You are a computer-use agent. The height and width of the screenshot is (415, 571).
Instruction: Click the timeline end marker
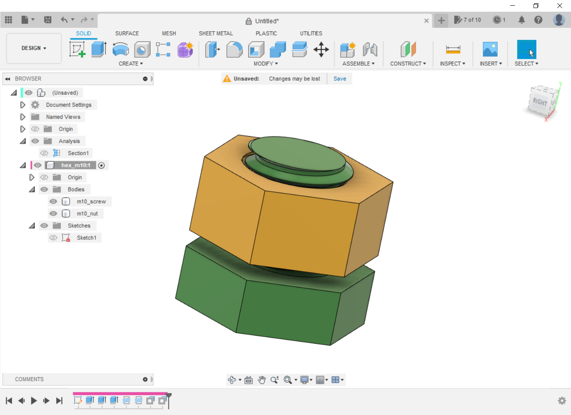(x=169, y=397)
